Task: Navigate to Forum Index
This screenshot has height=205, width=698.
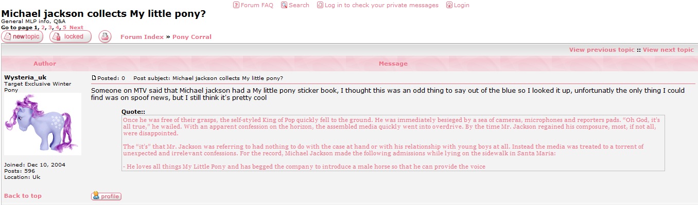Action: tap(142, 37)
